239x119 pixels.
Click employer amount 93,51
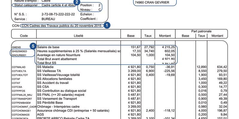pos(223,75)
